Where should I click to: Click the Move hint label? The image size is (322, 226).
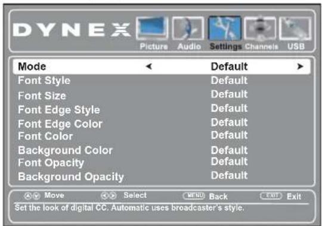(54, 195)
